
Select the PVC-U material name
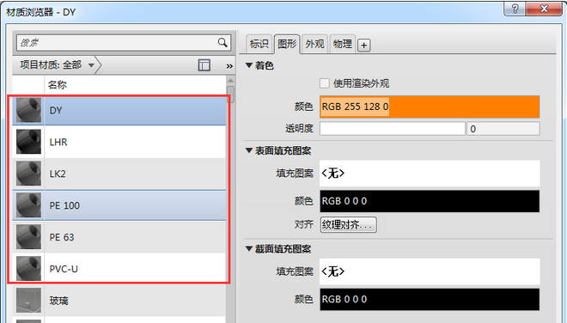click(64, 269)
